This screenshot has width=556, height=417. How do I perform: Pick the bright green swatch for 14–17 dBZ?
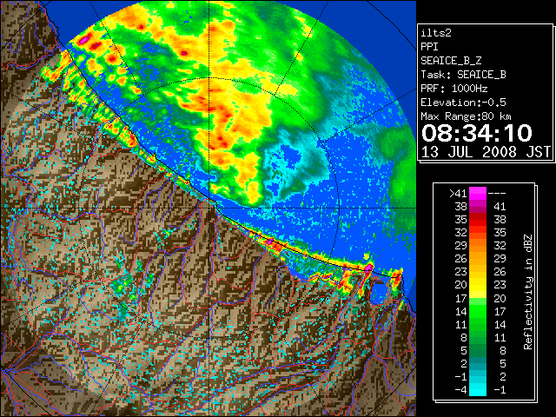(478, 311)
